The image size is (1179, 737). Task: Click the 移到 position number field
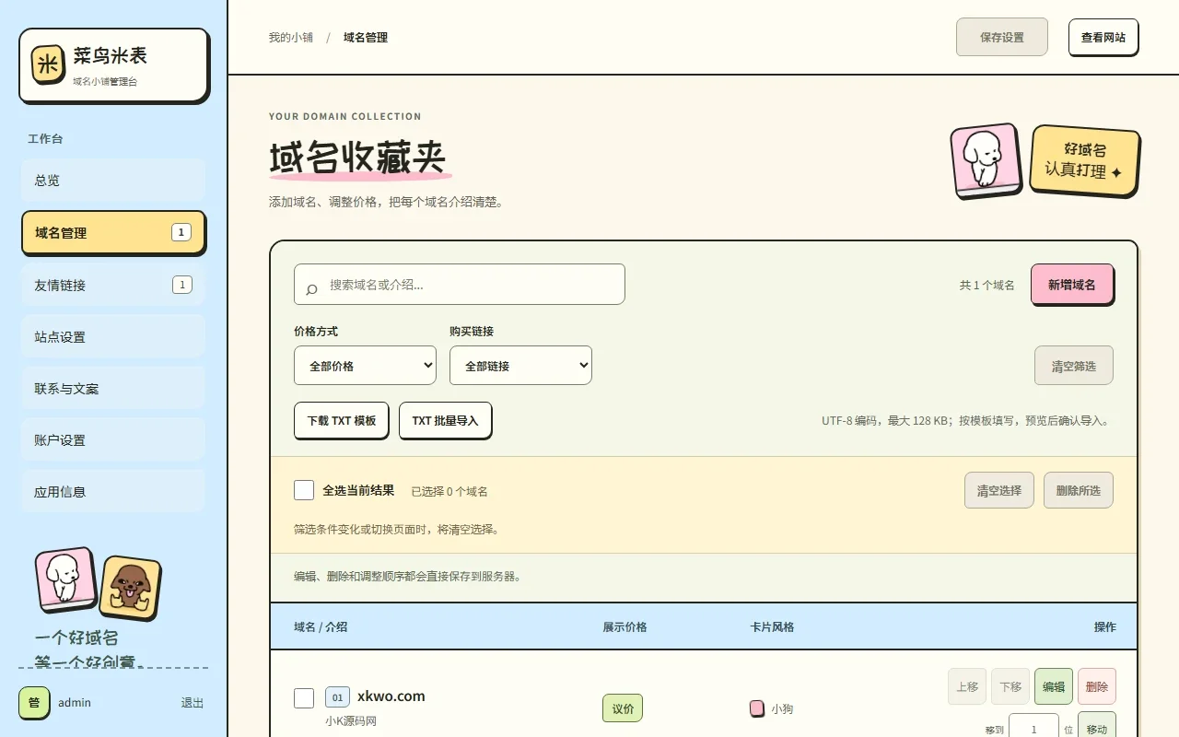1033,727
